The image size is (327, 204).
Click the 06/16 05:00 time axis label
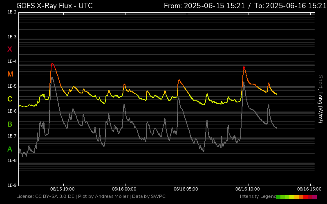point(186,189)
